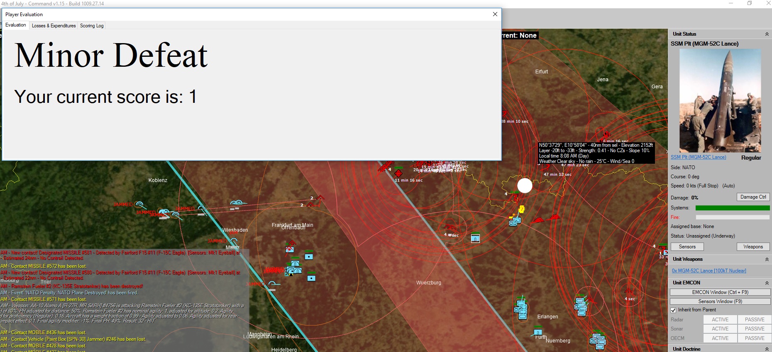This screenshot has height=352, width=772.
Task: Select the upper blue dot-square unit near Frankfurt
Action: 309,256
